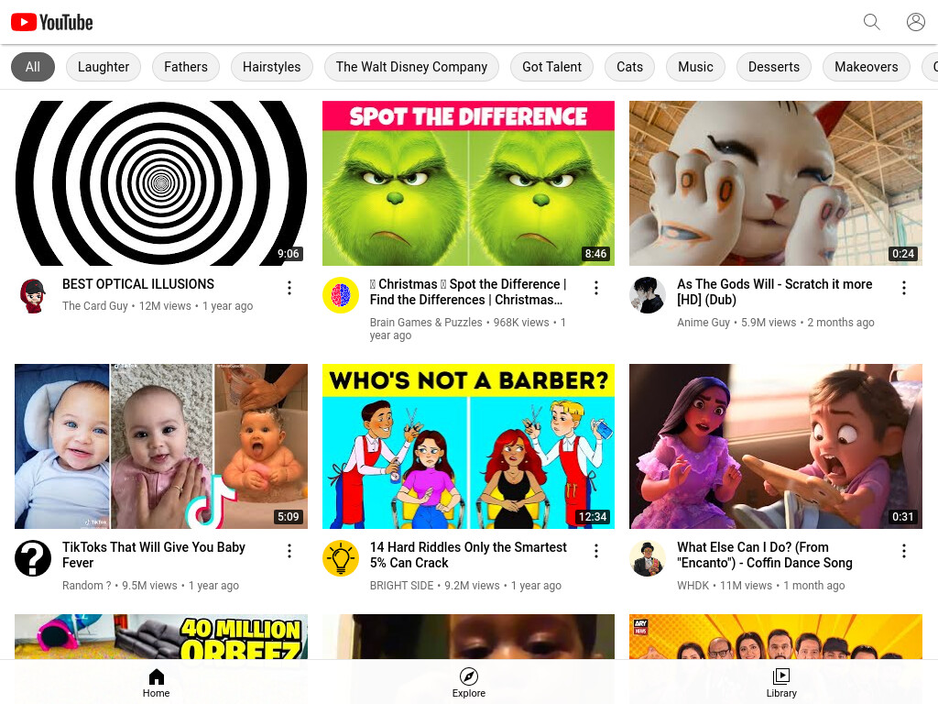Open options menu for As The Gods Will
The image size is (938, 704).
(904, 288)
